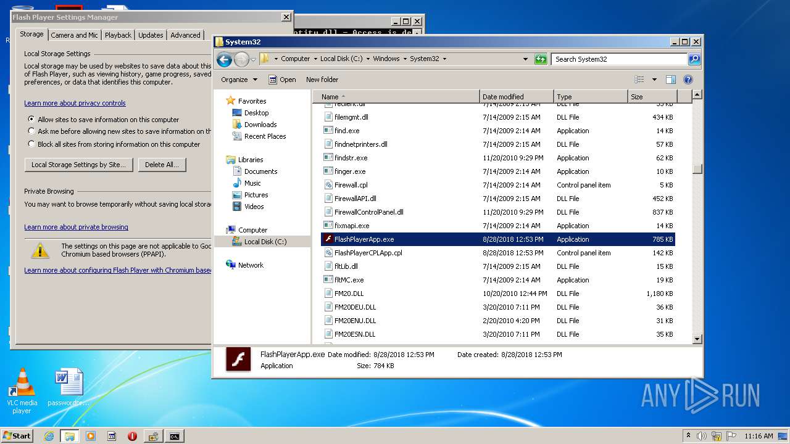Image resolution: width=790 pixels, height=444 pixels.
Task: Toggle the preview pane icon
Action: [x=671, y=80]
